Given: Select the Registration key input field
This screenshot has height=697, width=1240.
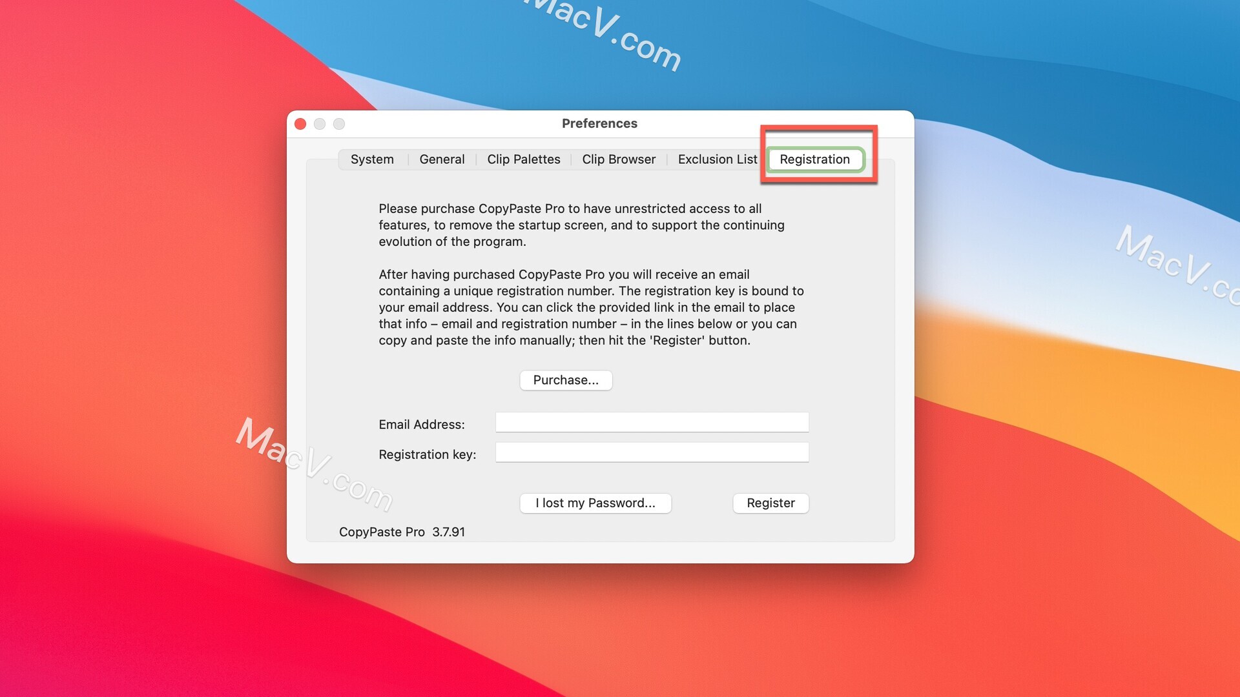Looking at the screenshot, I should [x=652, y=453].
